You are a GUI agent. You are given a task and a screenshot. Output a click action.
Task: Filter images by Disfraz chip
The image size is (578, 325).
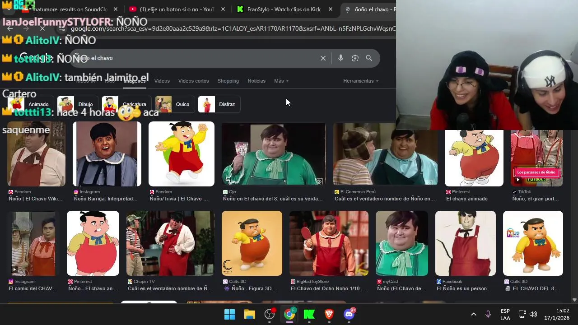(219, 104)
